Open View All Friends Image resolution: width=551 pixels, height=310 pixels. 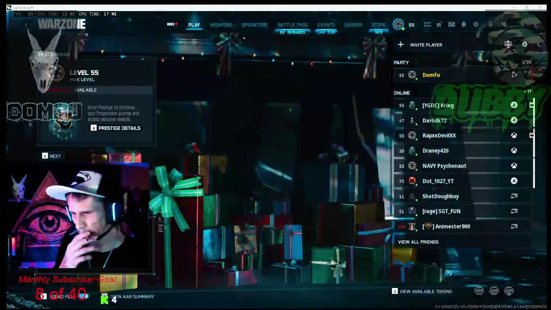(418, 242)
